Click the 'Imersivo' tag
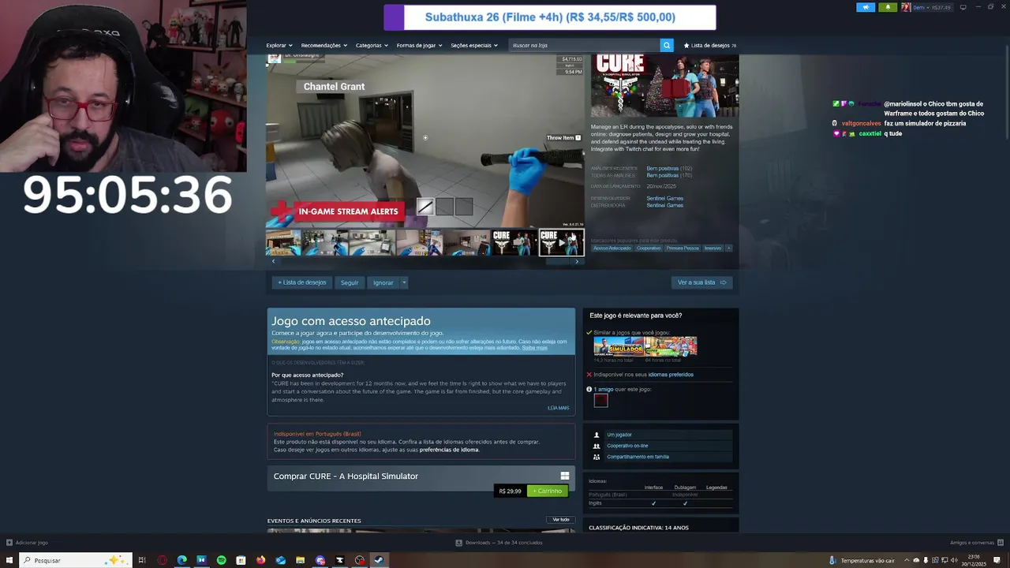This screenshot has height=568, width=1010. click(713, 248)
